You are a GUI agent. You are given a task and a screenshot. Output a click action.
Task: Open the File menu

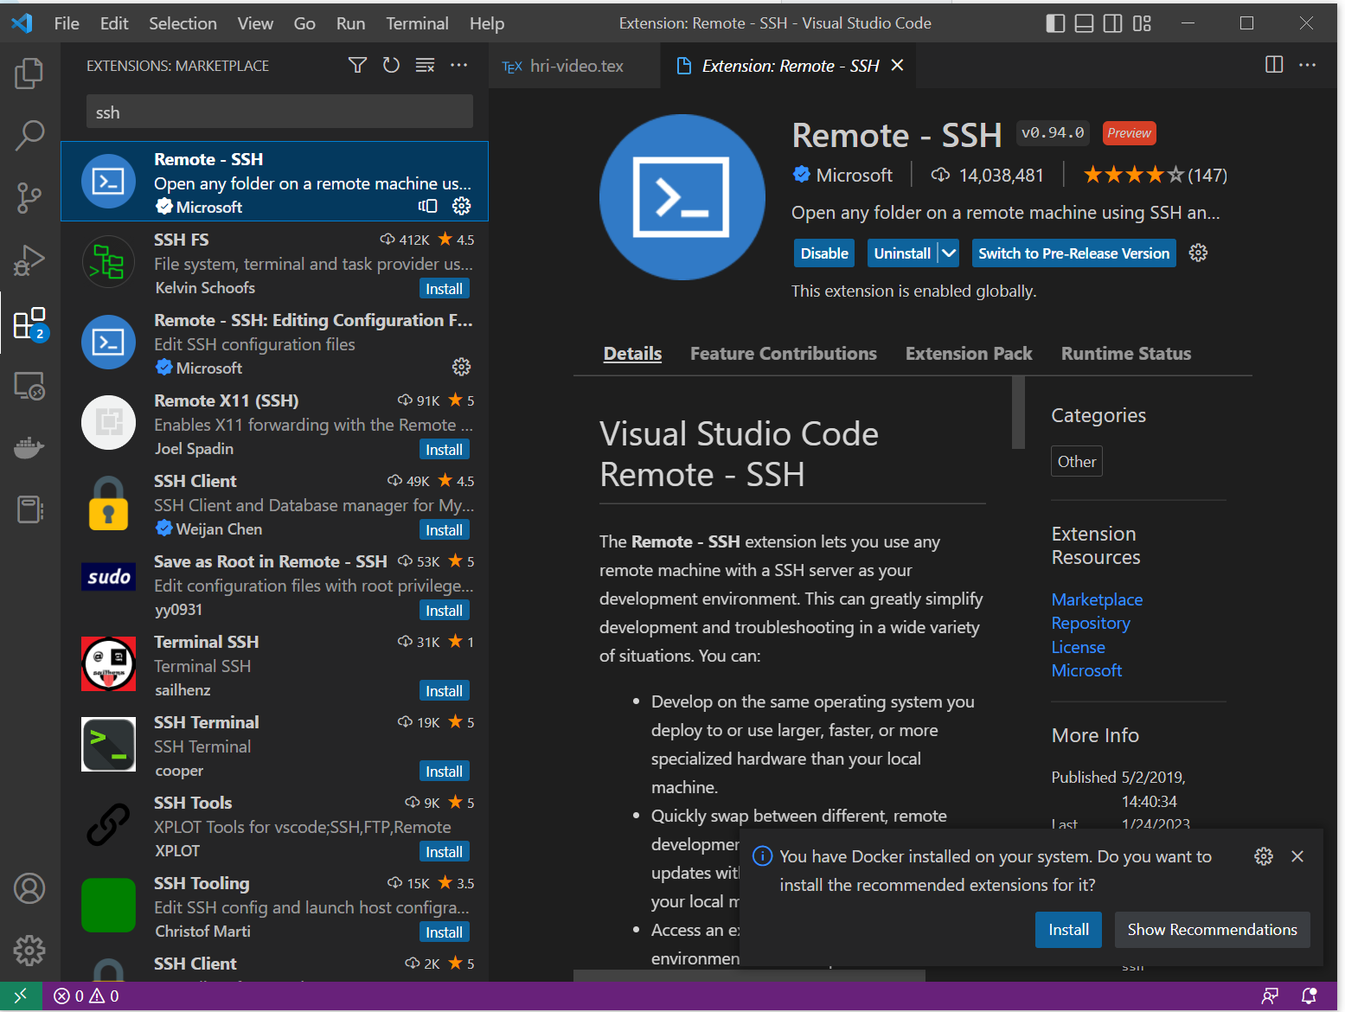click(67, 23)
